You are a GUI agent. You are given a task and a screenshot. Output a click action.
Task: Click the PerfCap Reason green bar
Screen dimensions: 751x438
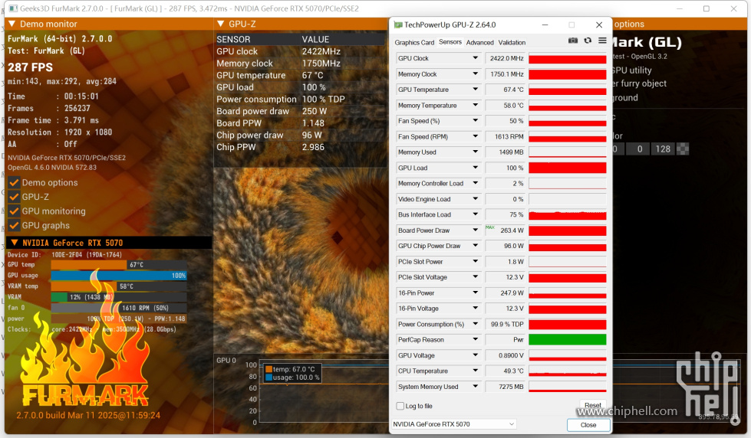pos(568,339)
